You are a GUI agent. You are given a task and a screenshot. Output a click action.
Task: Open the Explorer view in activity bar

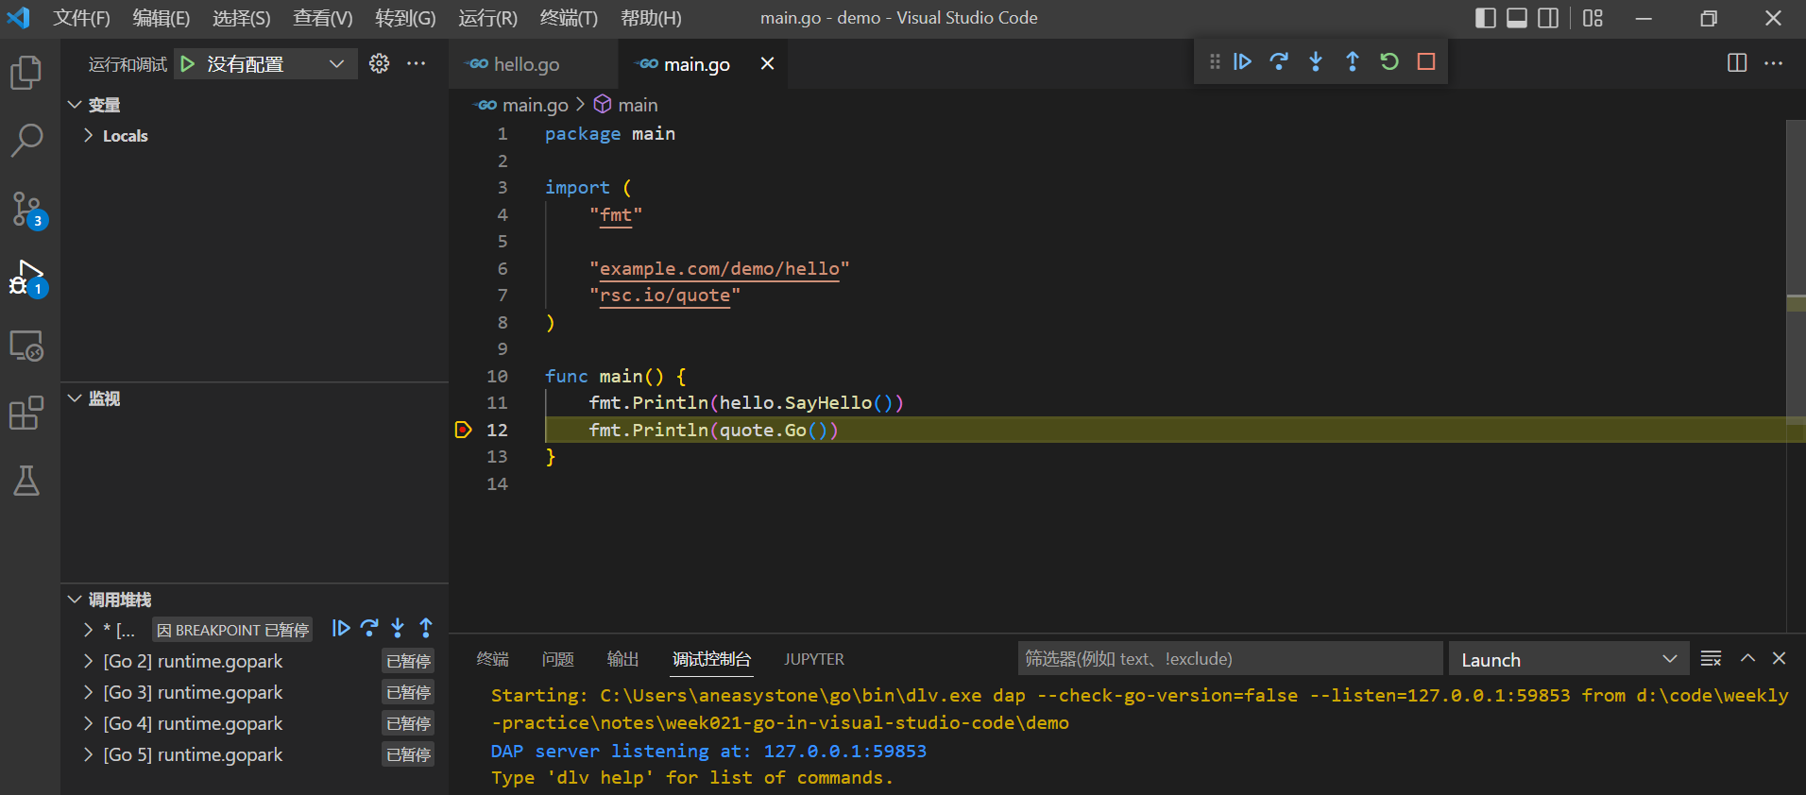tap(26, 73)
